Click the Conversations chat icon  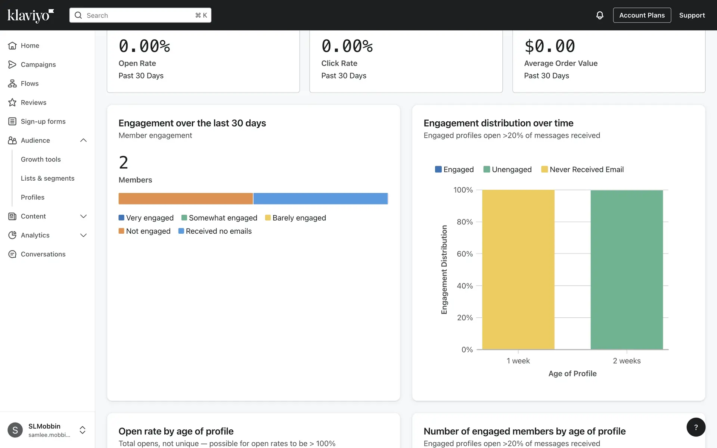point(12,254)
